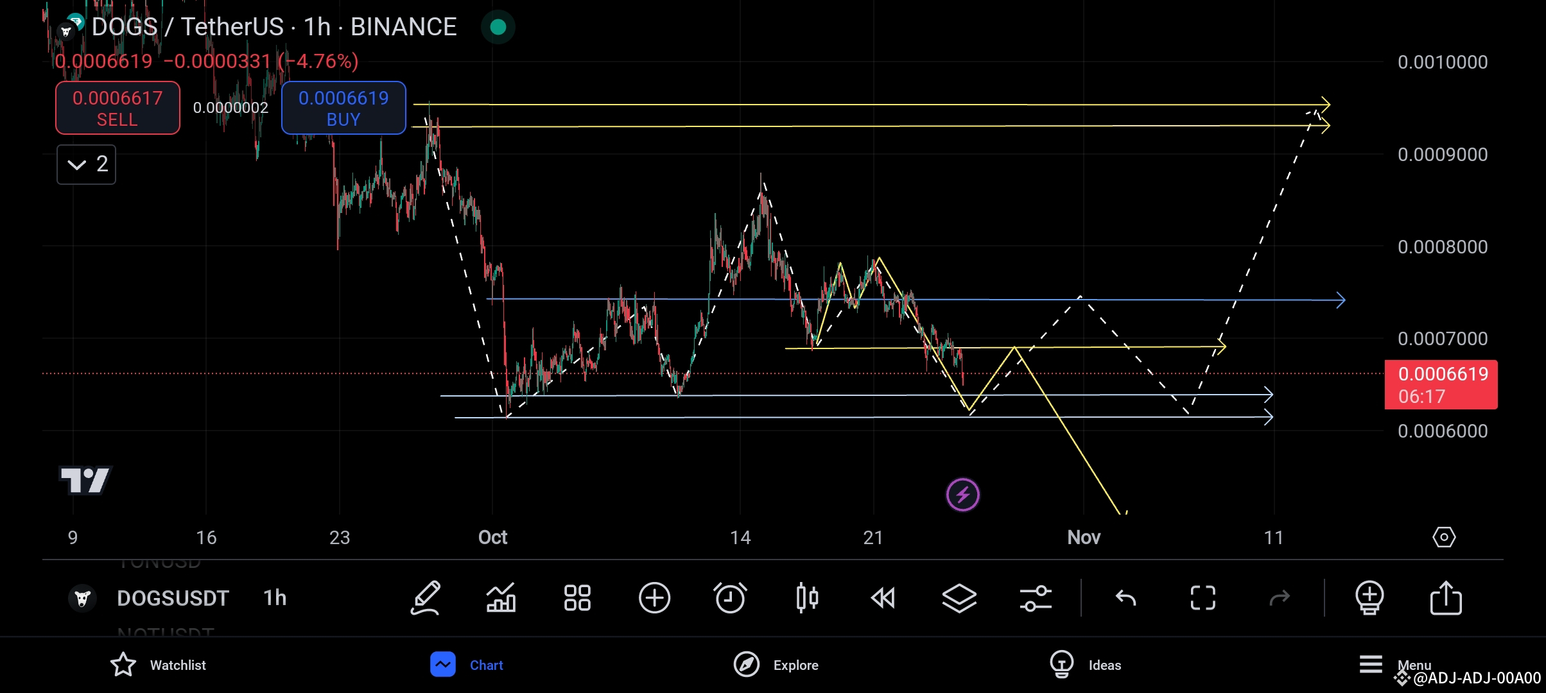
Task: Open the timeframe selector showing 1h
Action: point(274,597)
